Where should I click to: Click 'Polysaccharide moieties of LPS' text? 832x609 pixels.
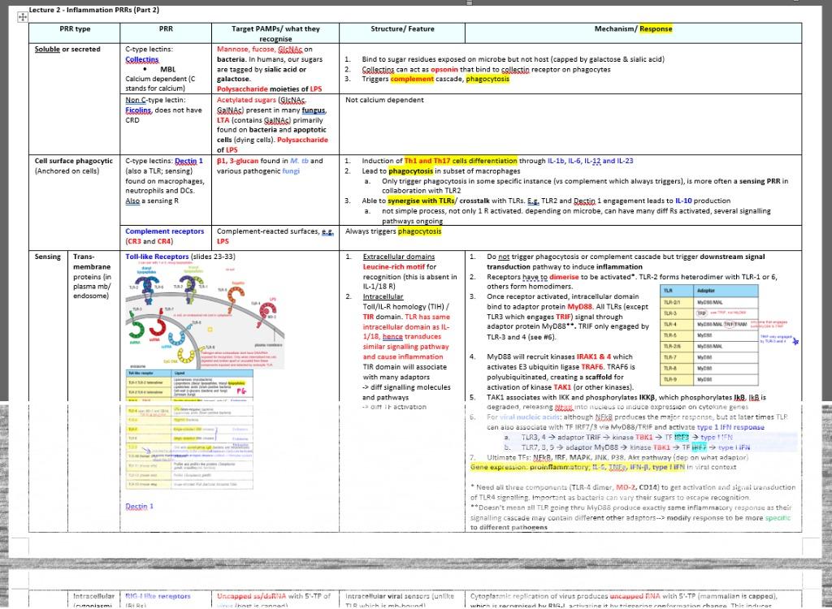tap(269, 89)
